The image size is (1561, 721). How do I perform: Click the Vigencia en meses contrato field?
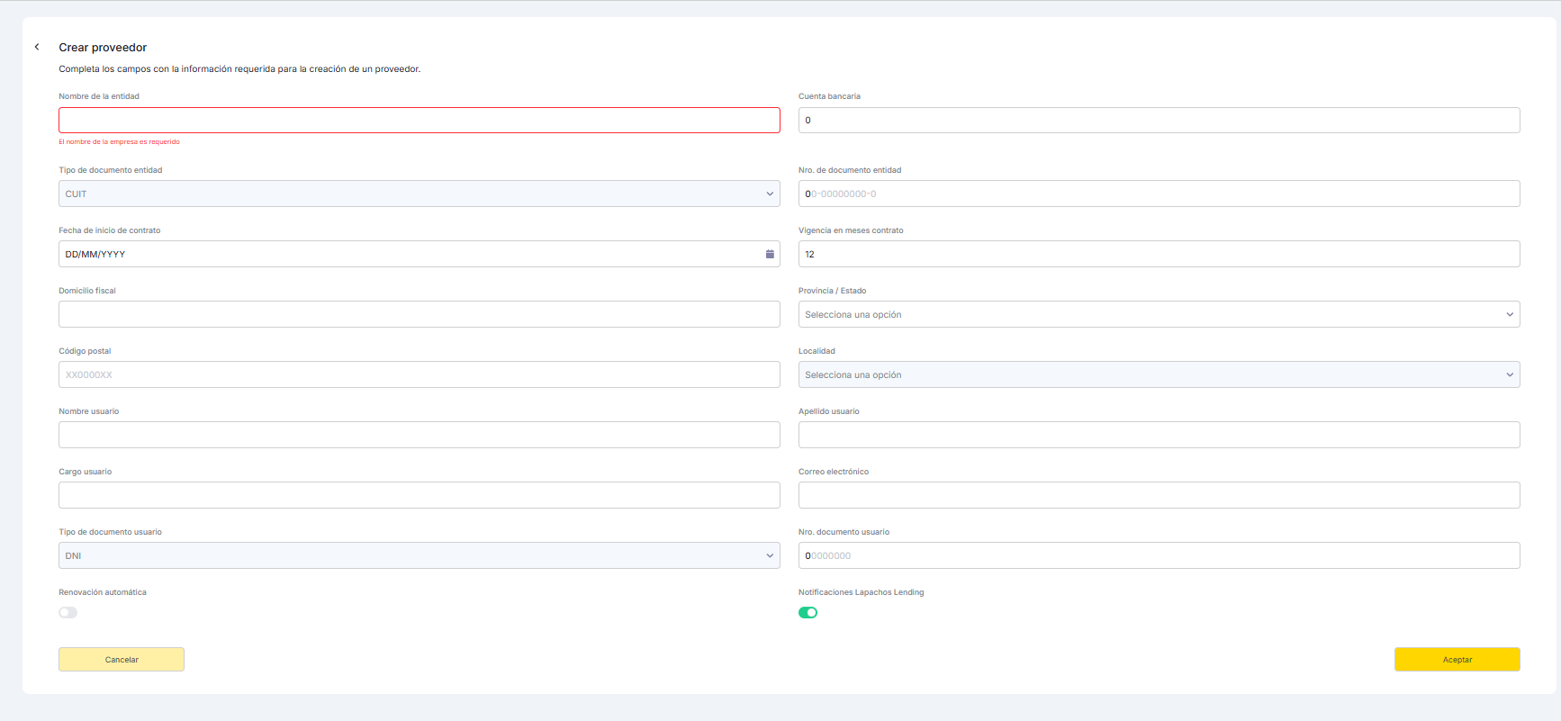coord(1159,254)
